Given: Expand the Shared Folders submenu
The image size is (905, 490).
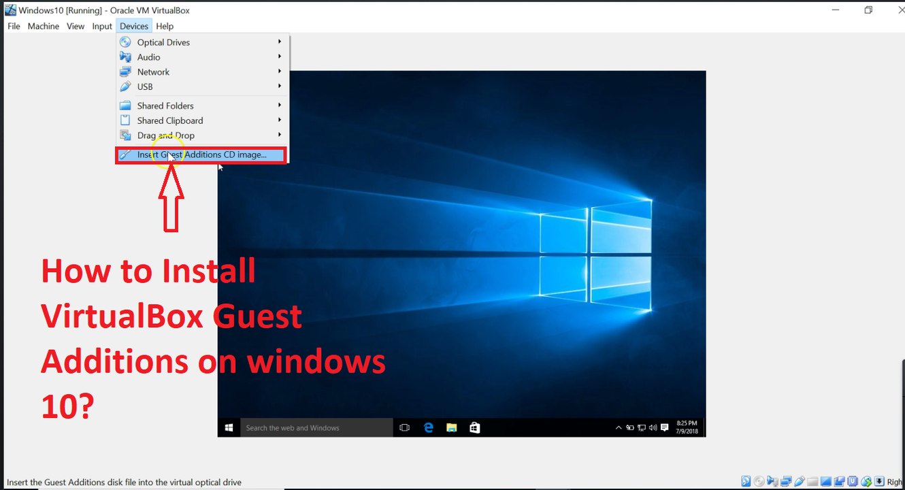Looking at the screenshot, I should [203, 105].
